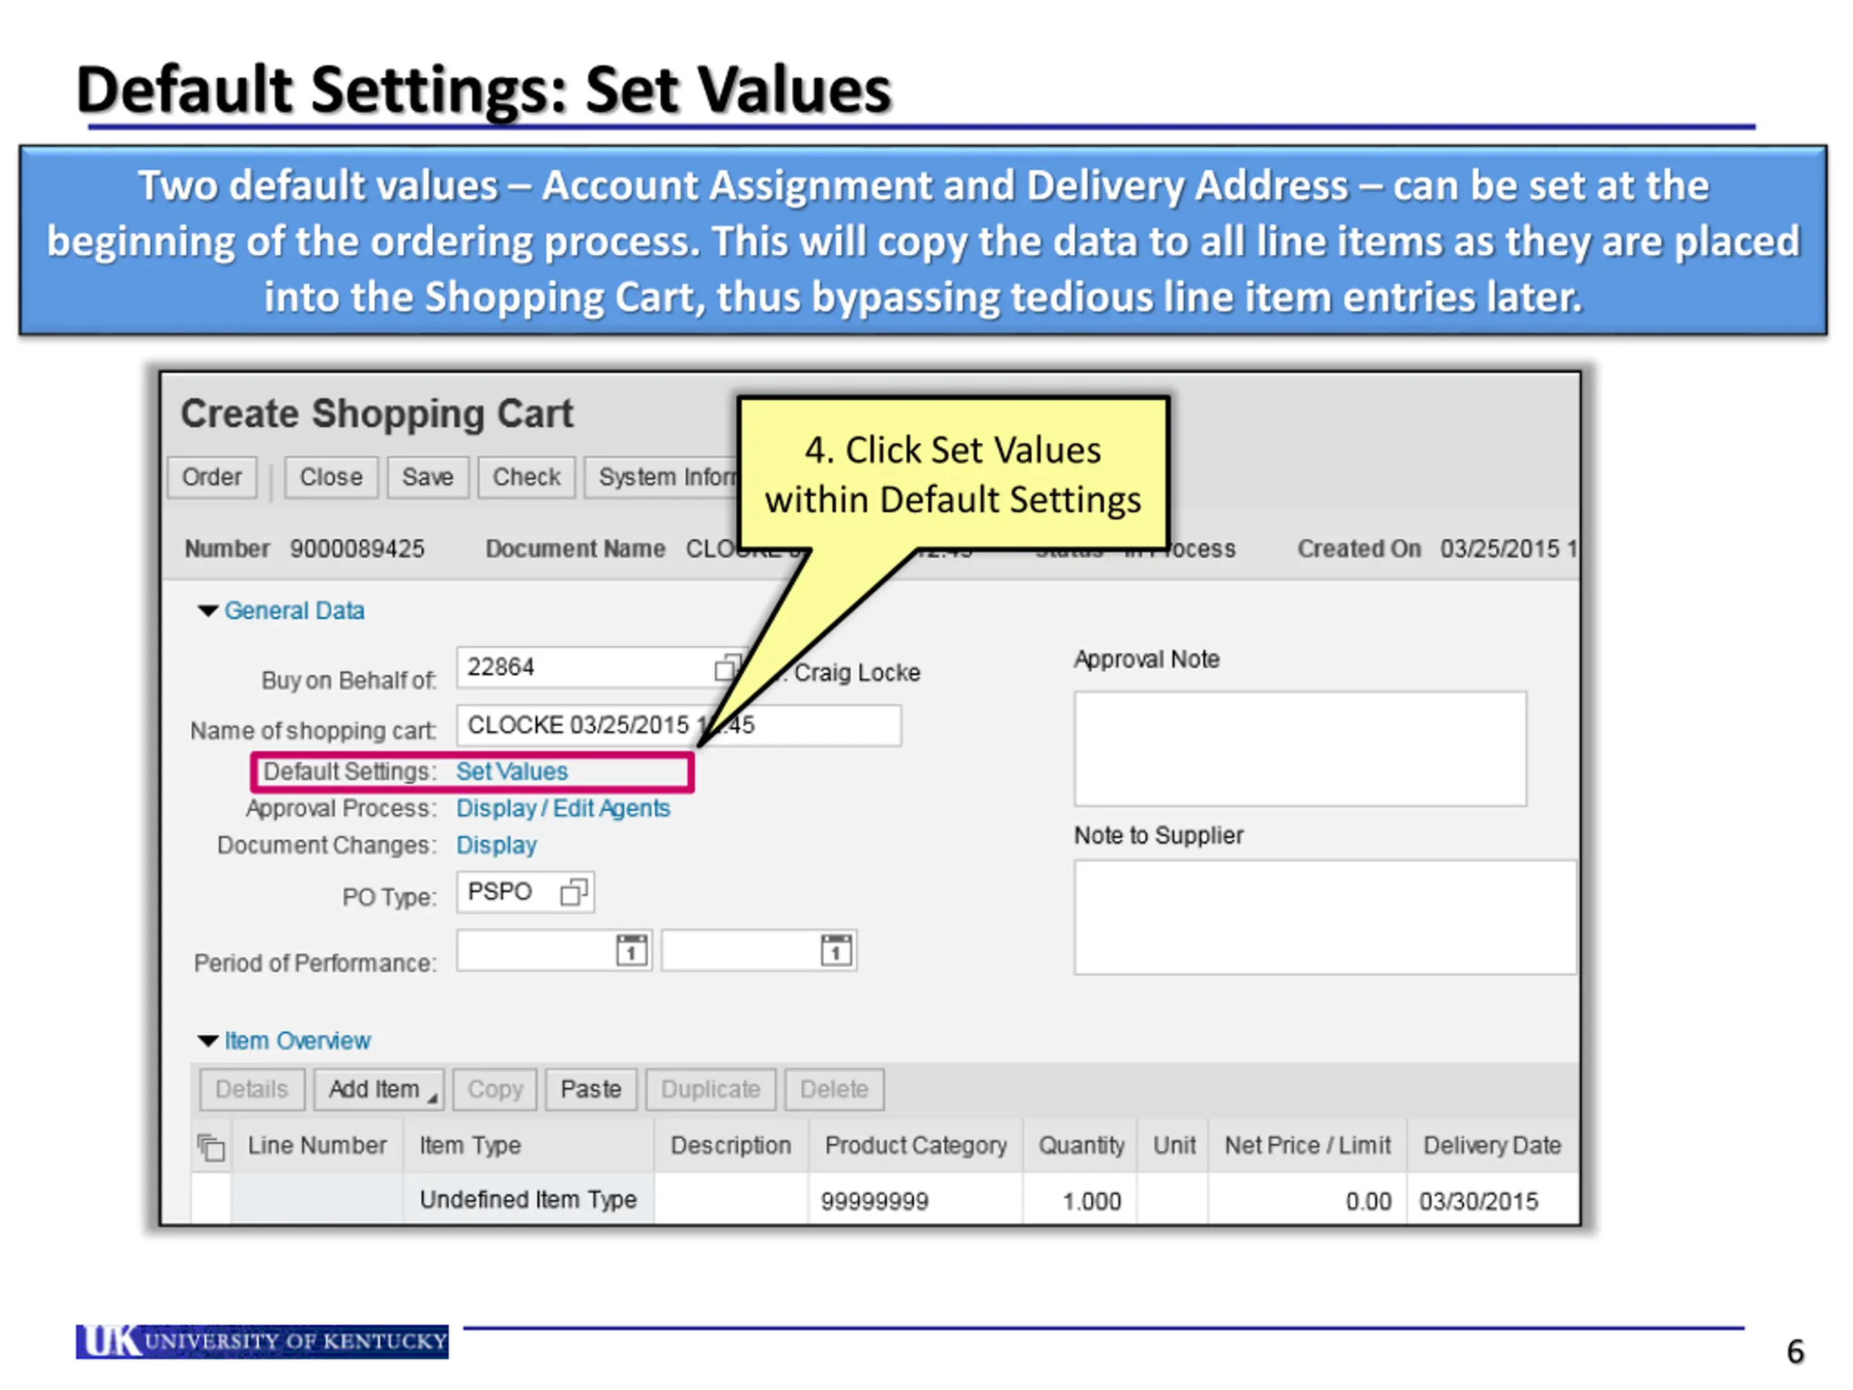Collapse the General Data section
The width and height of the screenshot is (1853, 1390).
pos(208,611)
